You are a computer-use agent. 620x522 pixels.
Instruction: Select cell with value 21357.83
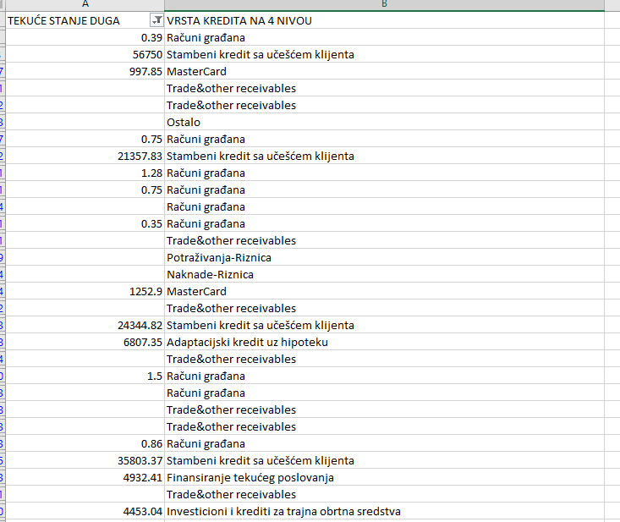point(85,156)
